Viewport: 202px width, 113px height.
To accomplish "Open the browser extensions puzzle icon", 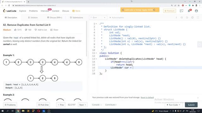I will pos(193,6).
